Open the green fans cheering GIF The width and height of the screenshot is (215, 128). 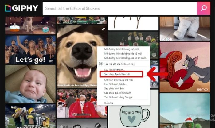(133, 39)
